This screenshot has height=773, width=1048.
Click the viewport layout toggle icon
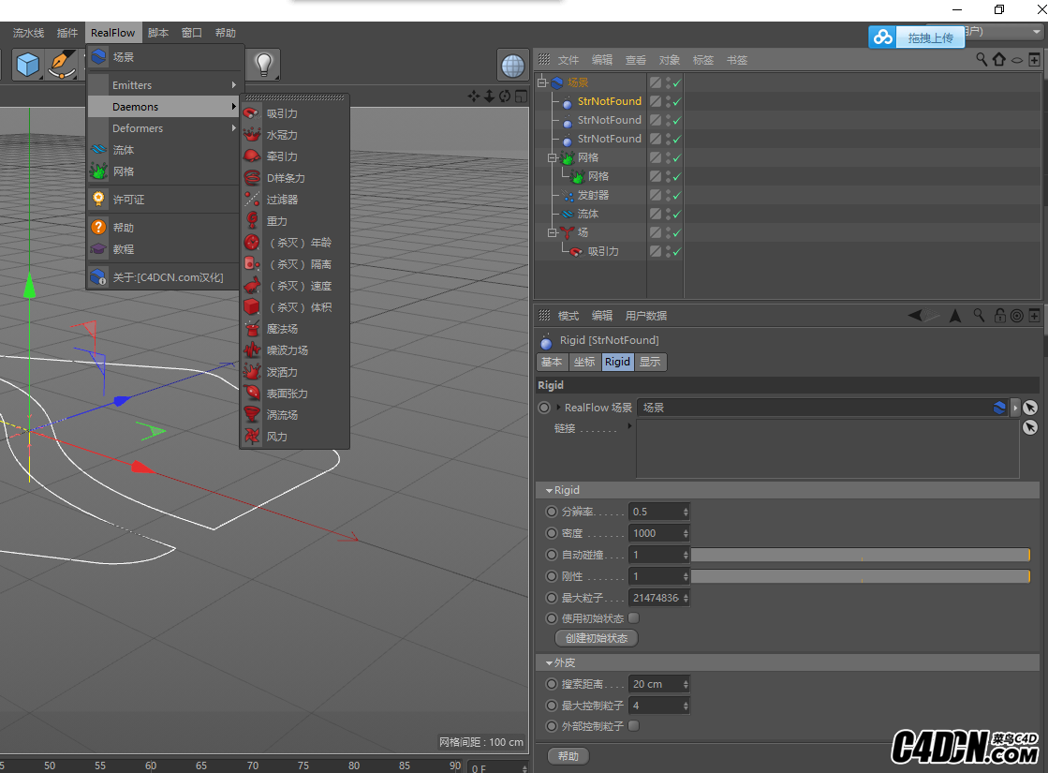[521, 97]
